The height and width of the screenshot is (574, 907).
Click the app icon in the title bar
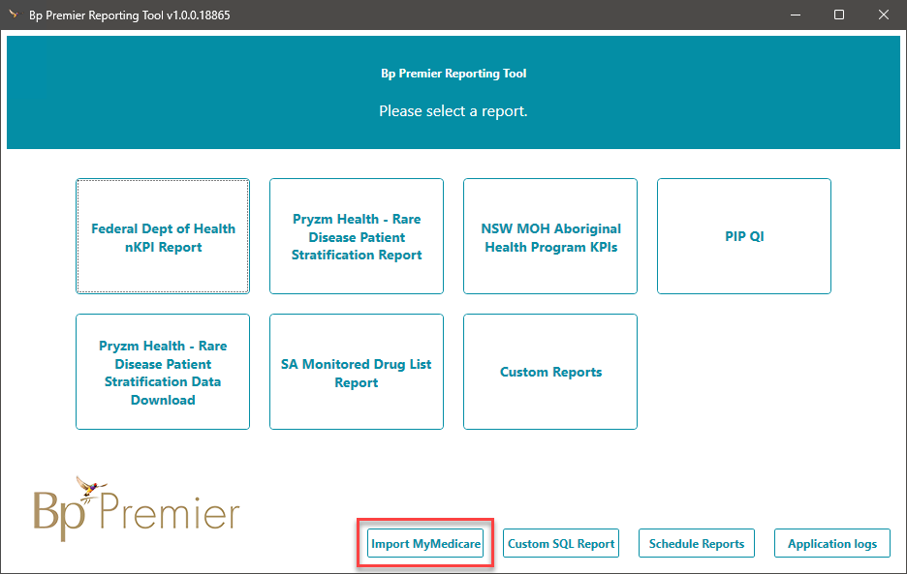14,15
